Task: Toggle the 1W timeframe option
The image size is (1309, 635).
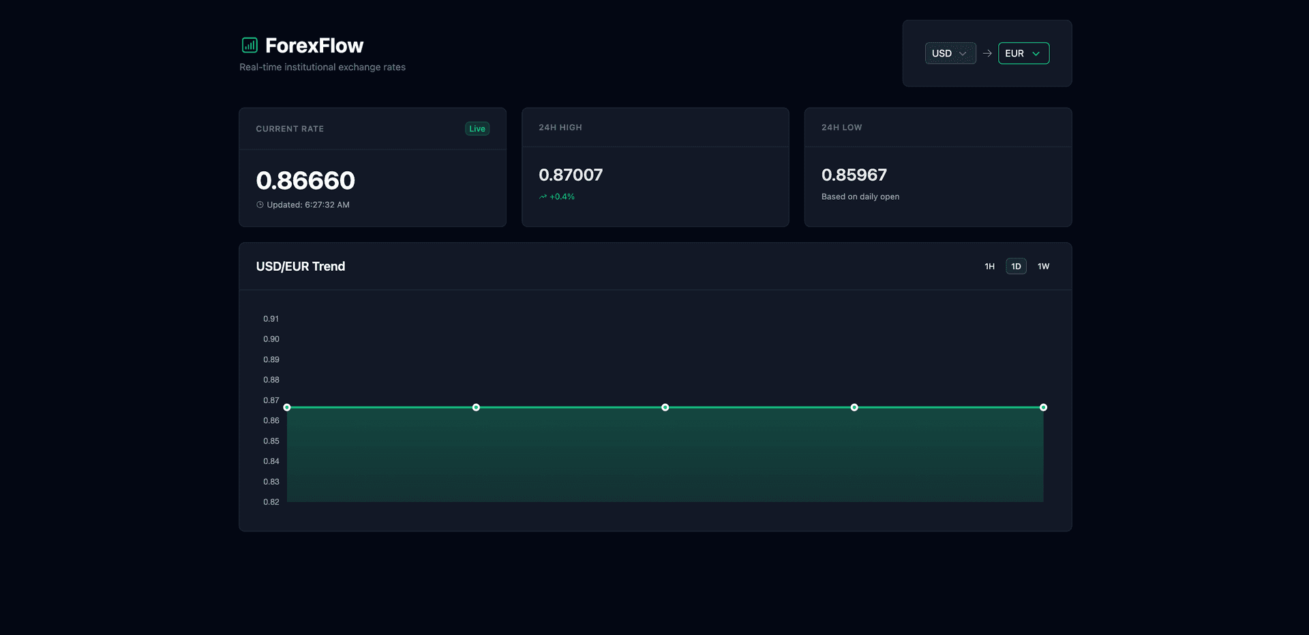Action: [1042, 266]
